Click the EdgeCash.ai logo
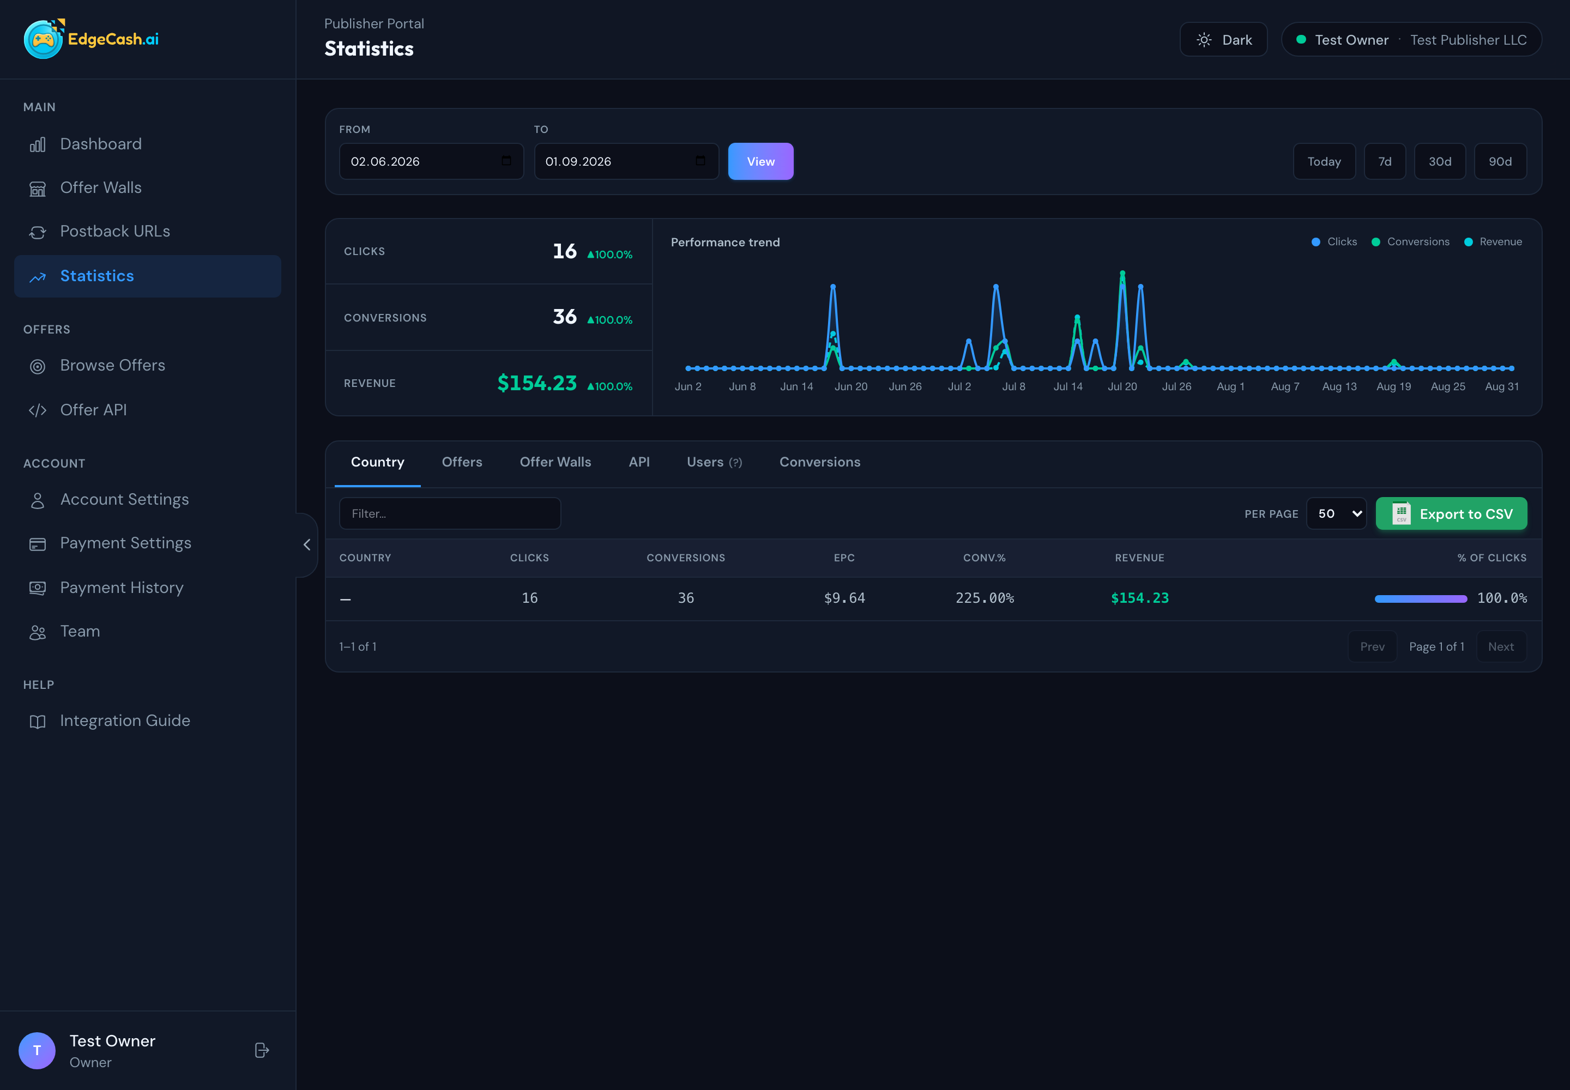 (92, 39)
